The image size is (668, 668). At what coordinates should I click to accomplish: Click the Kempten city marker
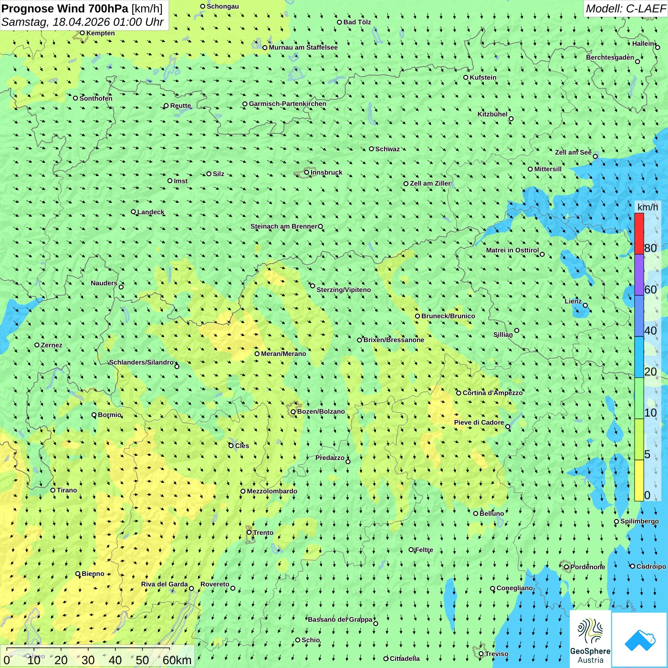click(x=83, y=33)
